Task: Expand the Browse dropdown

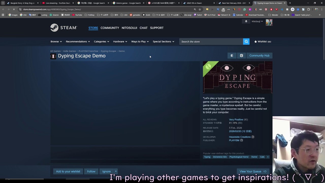Action: [56, 41]
